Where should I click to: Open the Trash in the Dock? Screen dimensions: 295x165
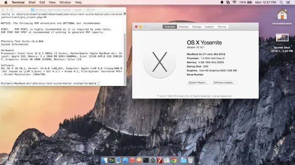(x=191, y=160)
